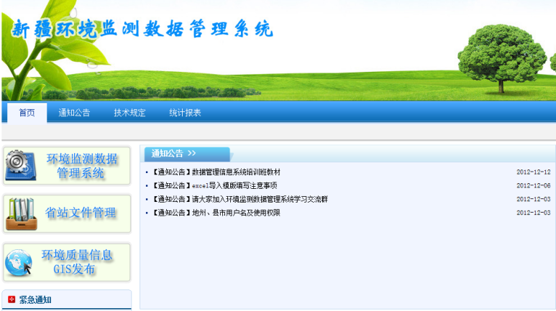Click the file binders icon for 省站文件管理
The image size is (556, 311).
(x=22, y=214)
